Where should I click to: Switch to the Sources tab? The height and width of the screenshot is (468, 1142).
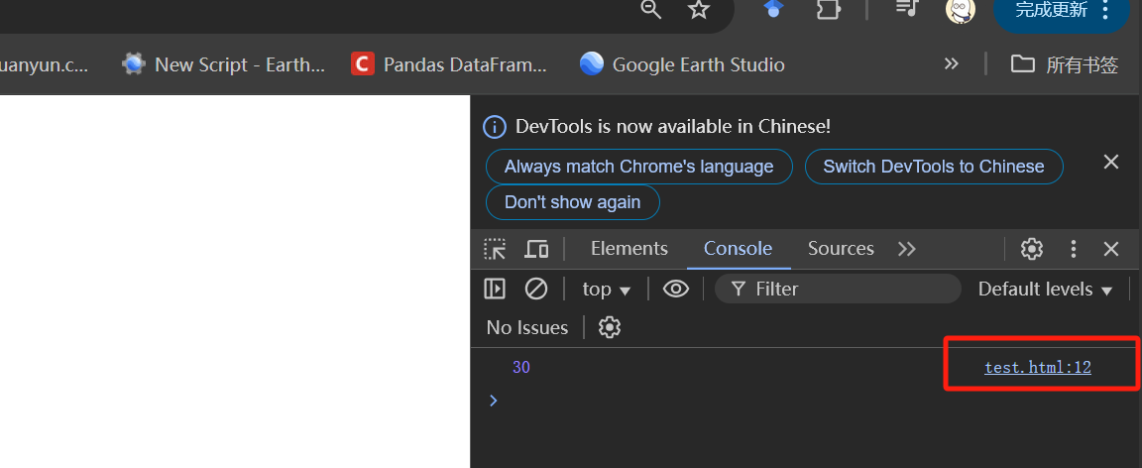click(841, 249)
